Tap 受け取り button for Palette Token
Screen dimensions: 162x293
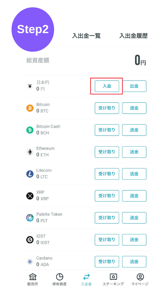107,218
